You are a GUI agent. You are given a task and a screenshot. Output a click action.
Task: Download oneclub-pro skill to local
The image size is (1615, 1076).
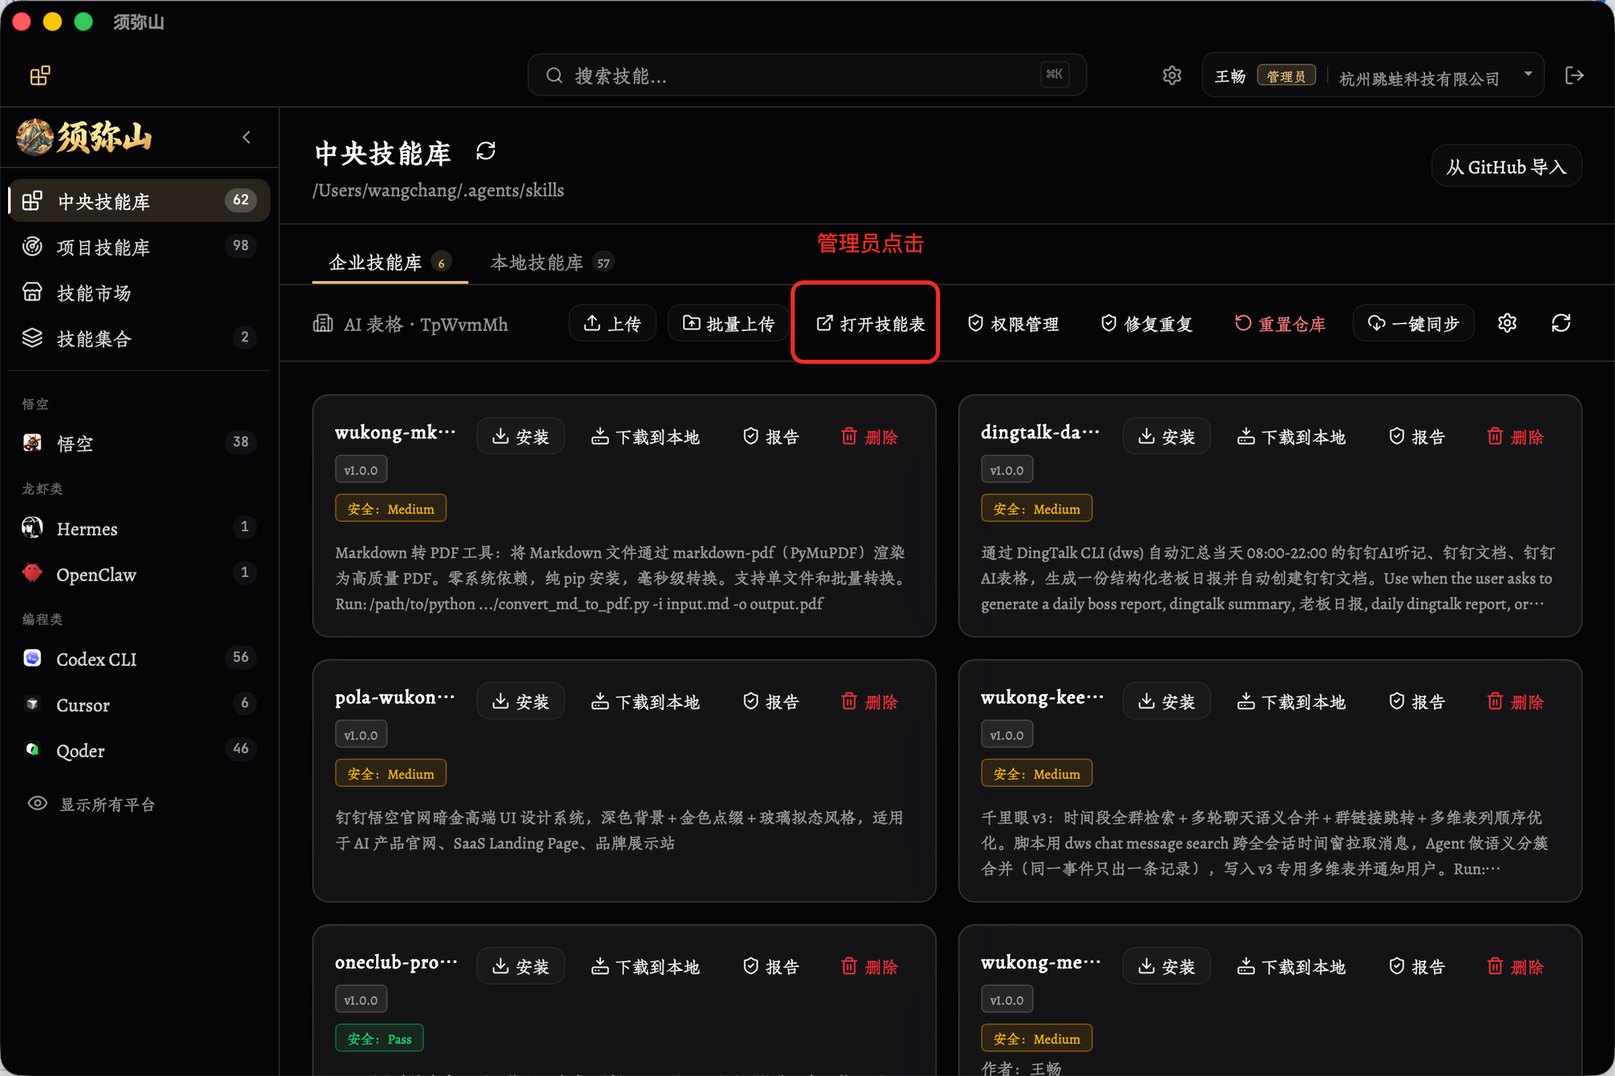click(x=645, y=966)
